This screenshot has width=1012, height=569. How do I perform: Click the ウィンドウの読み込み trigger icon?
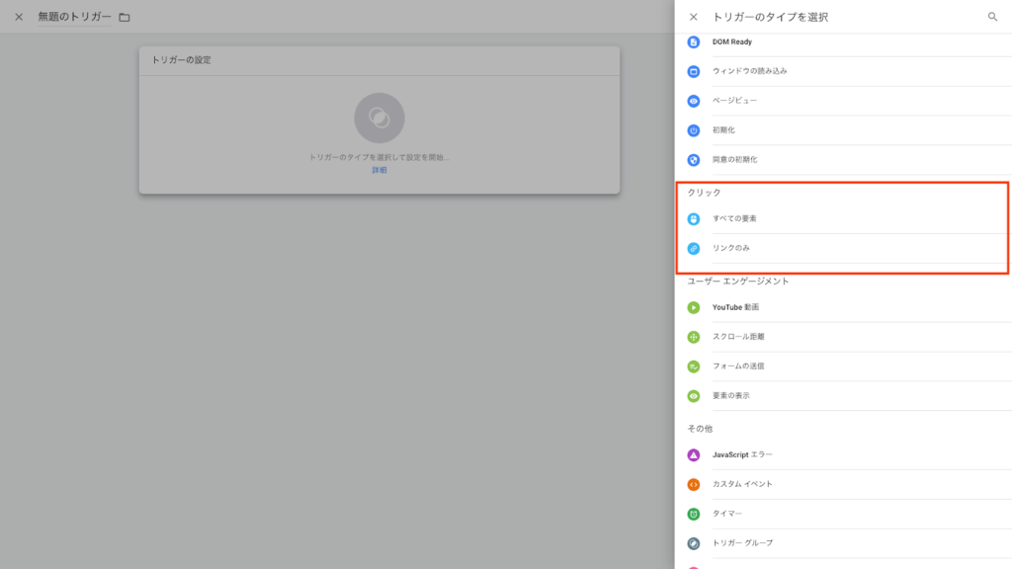tap(694, 71)
